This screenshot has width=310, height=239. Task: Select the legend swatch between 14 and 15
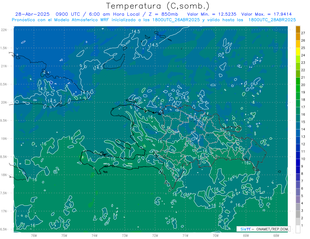tap(298, 126)
